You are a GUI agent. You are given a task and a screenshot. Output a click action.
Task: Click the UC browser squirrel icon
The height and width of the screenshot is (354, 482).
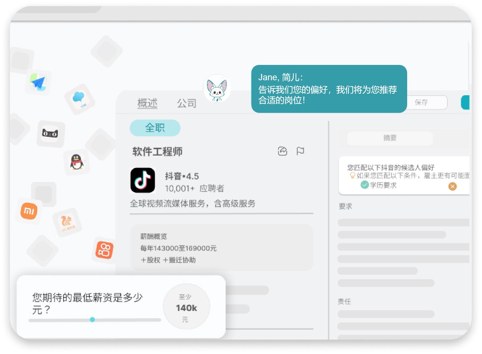tap(67, 222)
